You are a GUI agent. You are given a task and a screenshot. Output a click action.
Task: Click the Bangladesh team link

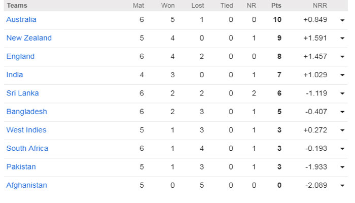[x=26, y=112]
